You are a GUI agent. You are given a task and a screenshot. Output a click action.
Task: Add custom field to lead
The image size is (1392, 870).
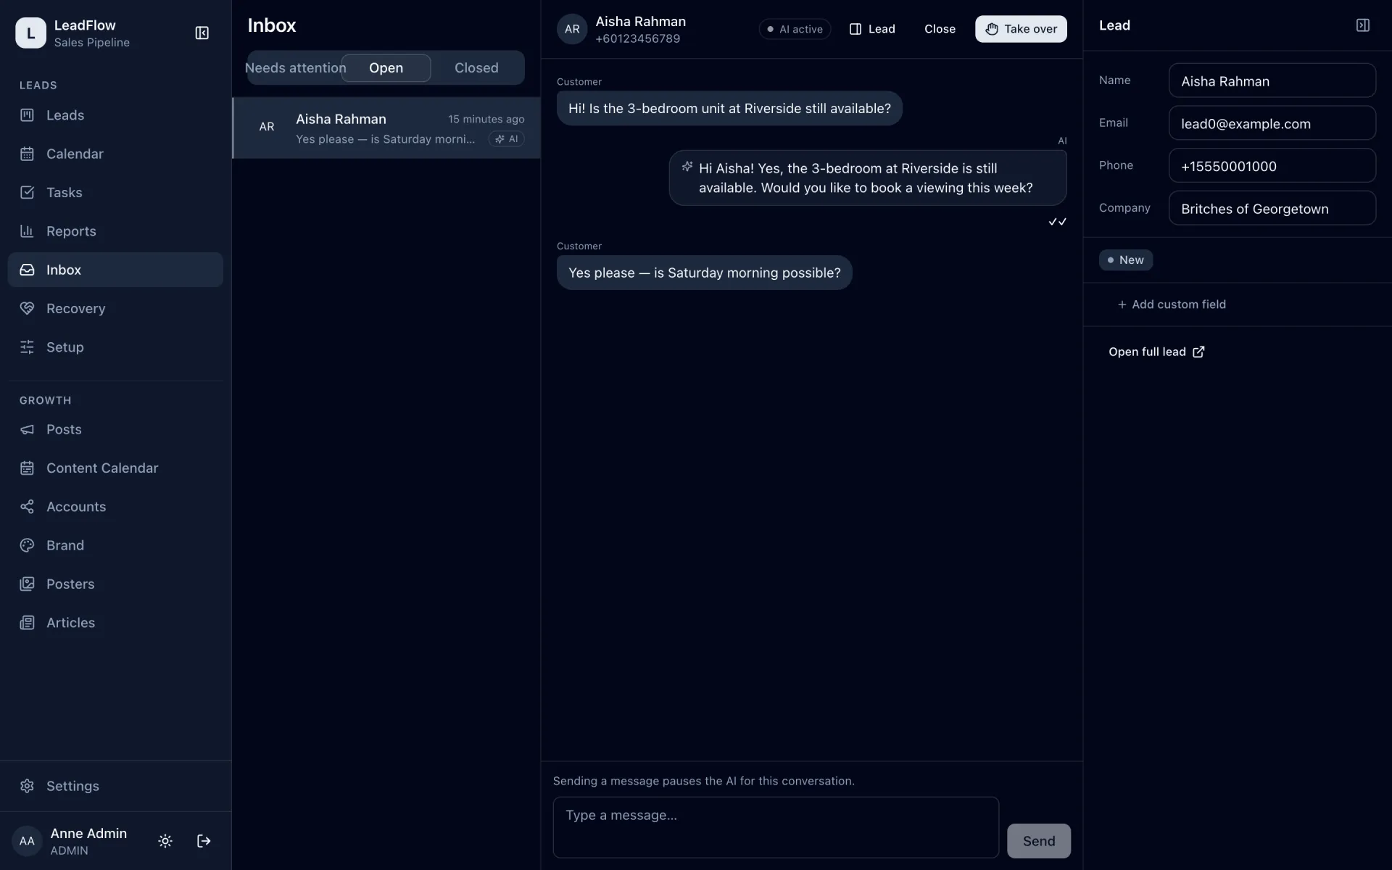coord(1172,304)
